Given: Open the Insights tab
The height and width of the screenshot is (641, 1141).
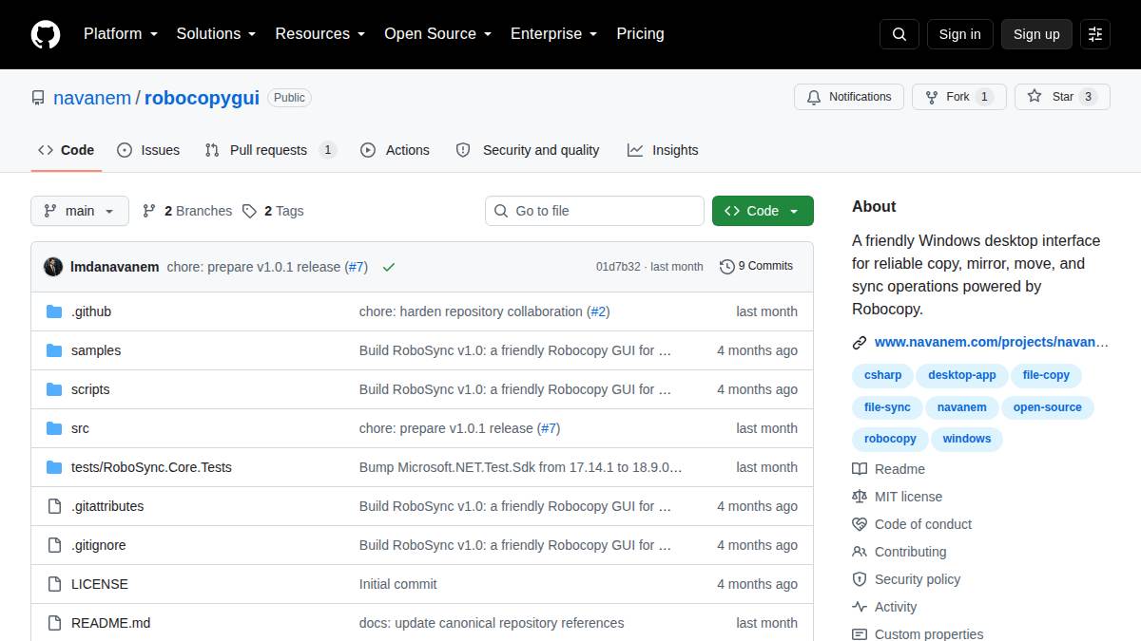Looking at the screenshot, I should (x=663, y=150).
